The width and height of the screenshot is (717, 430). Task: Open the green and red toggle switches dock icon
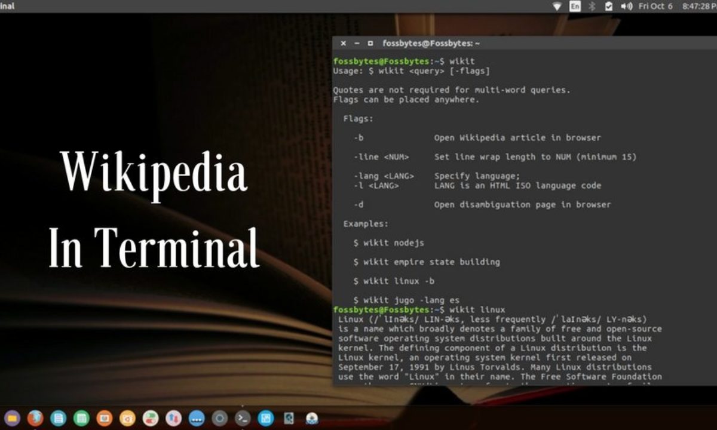(151, 418)
